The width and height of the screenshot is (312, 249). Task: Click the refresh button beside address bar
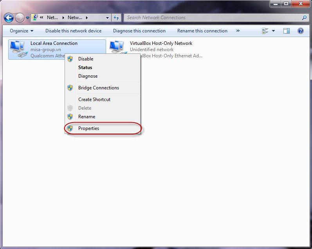(116, 18)
